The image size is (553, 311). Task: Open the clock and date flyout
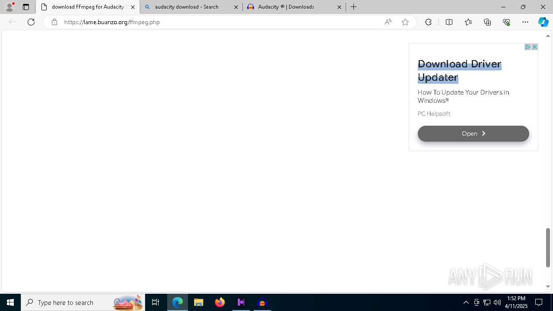pos(516,302)
